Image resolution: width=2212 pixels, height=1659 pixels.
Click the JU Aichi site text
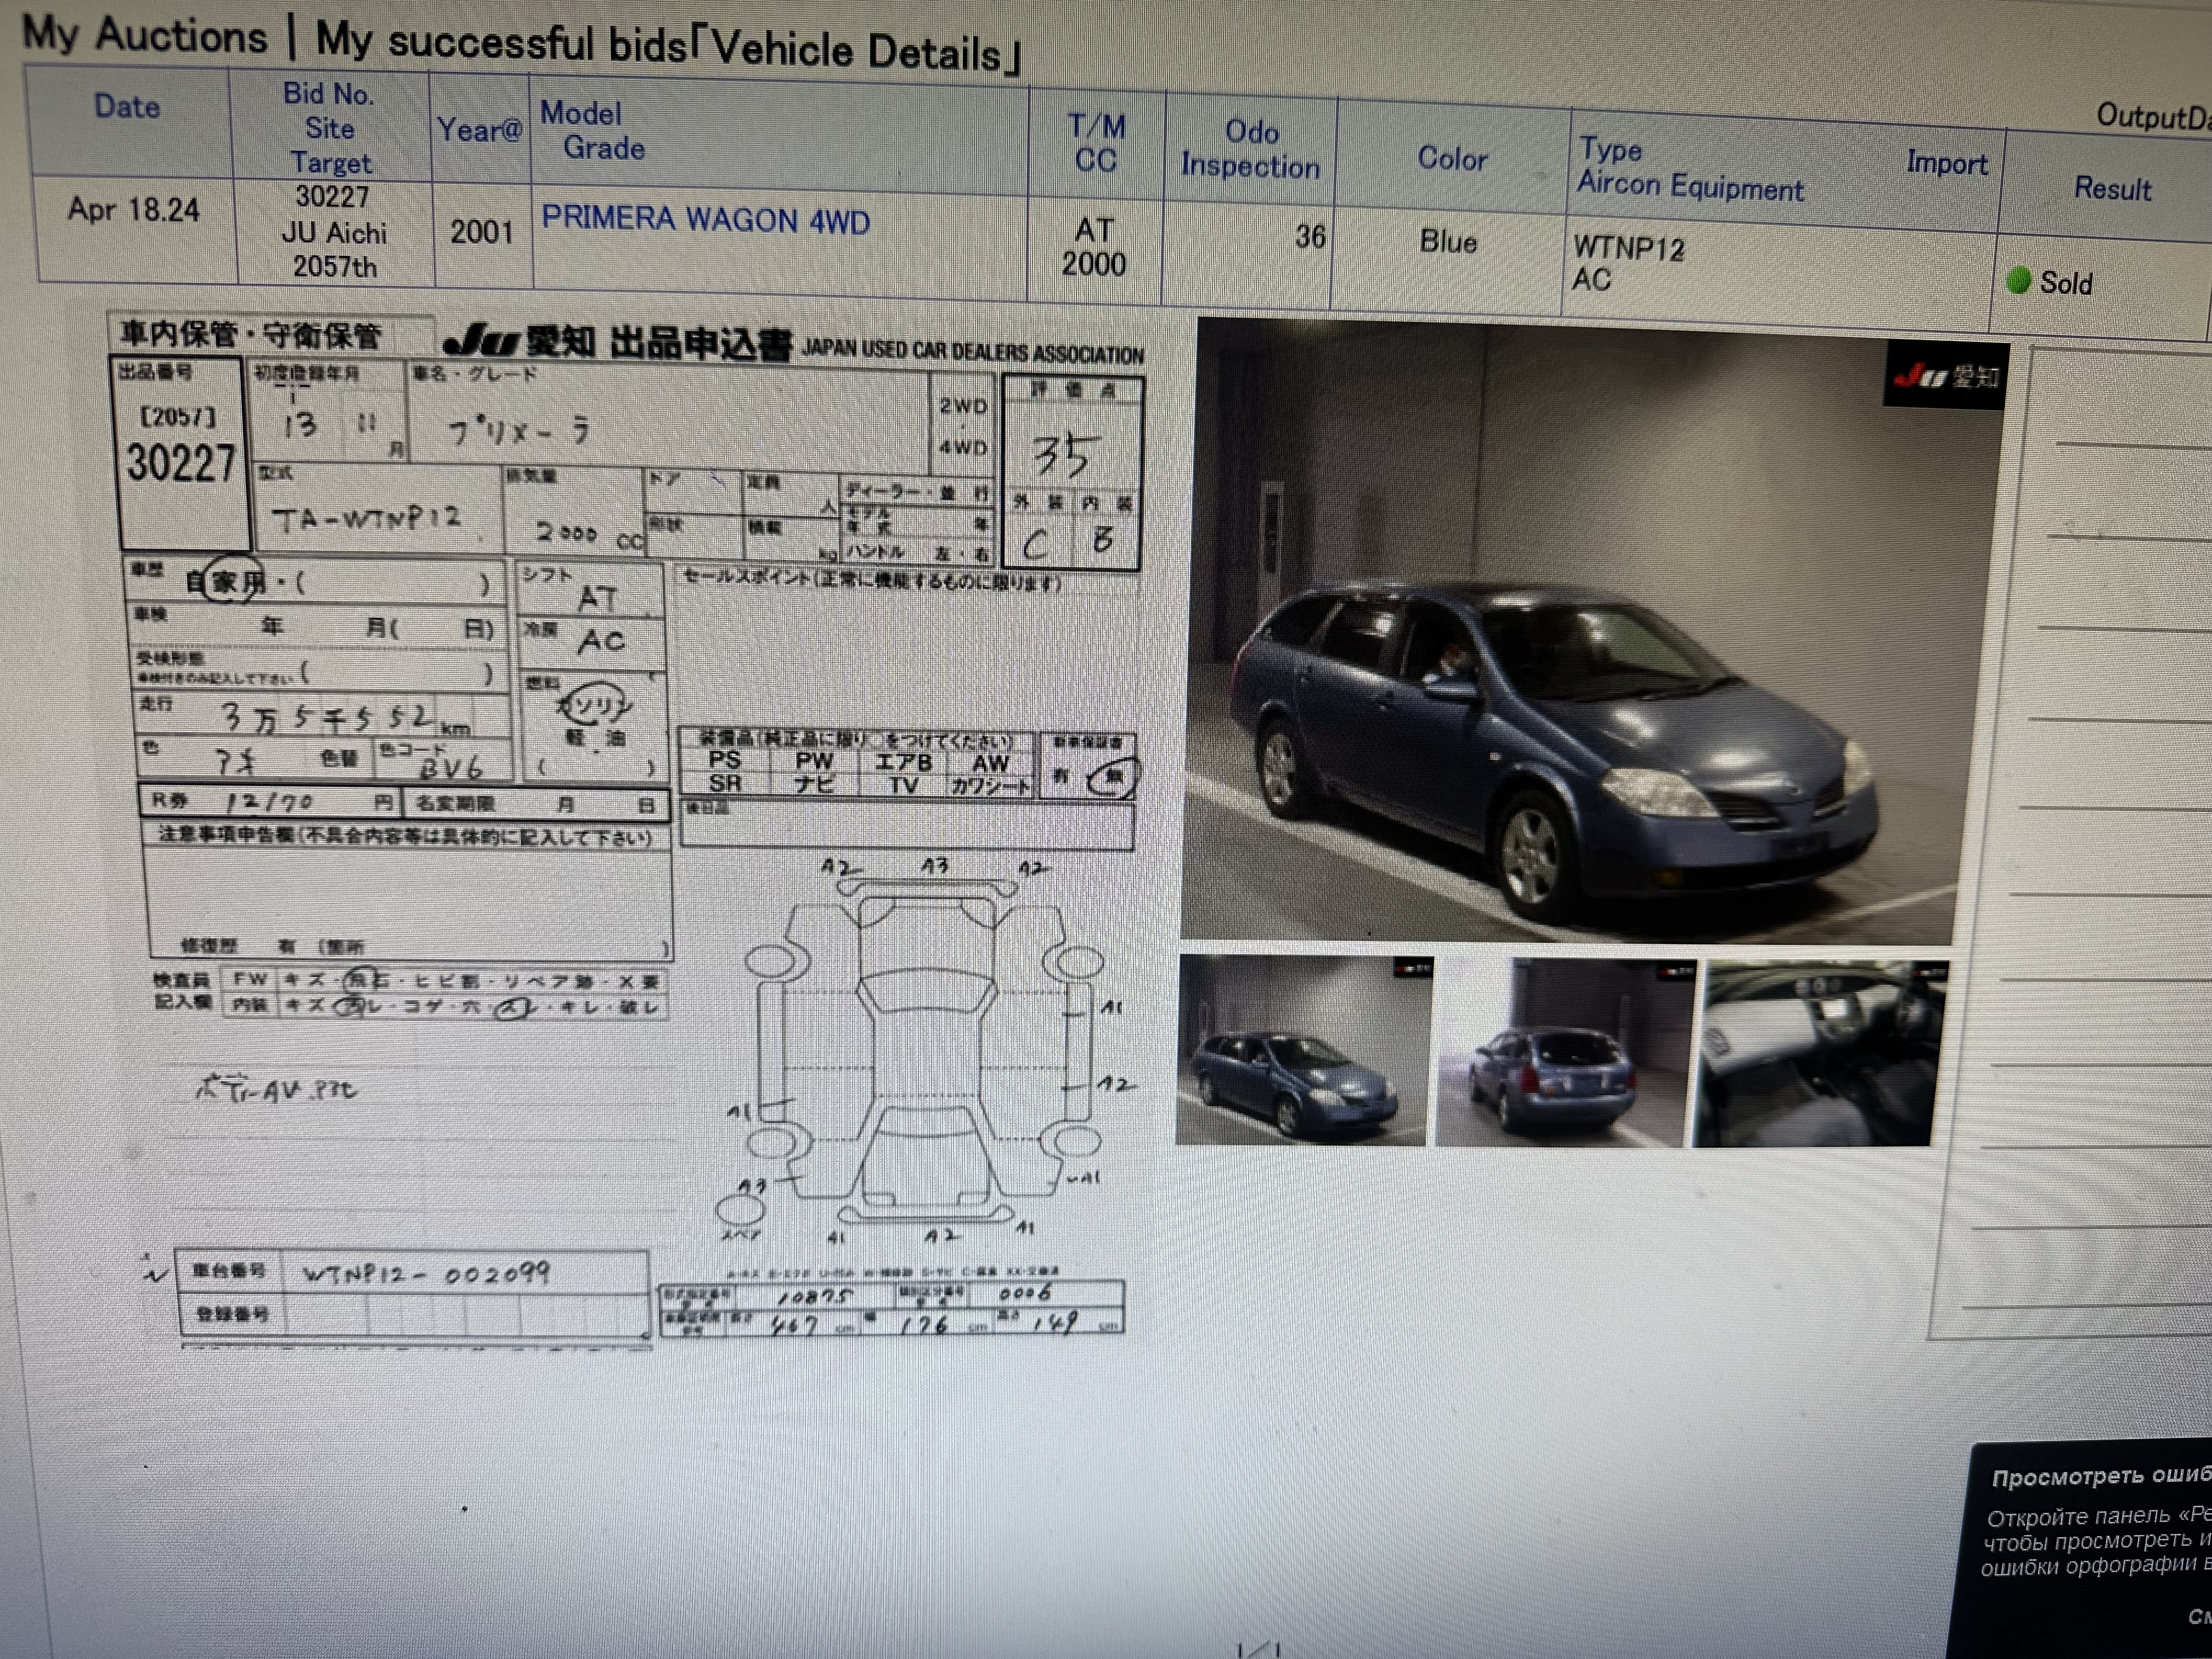[x=334, y=233]
